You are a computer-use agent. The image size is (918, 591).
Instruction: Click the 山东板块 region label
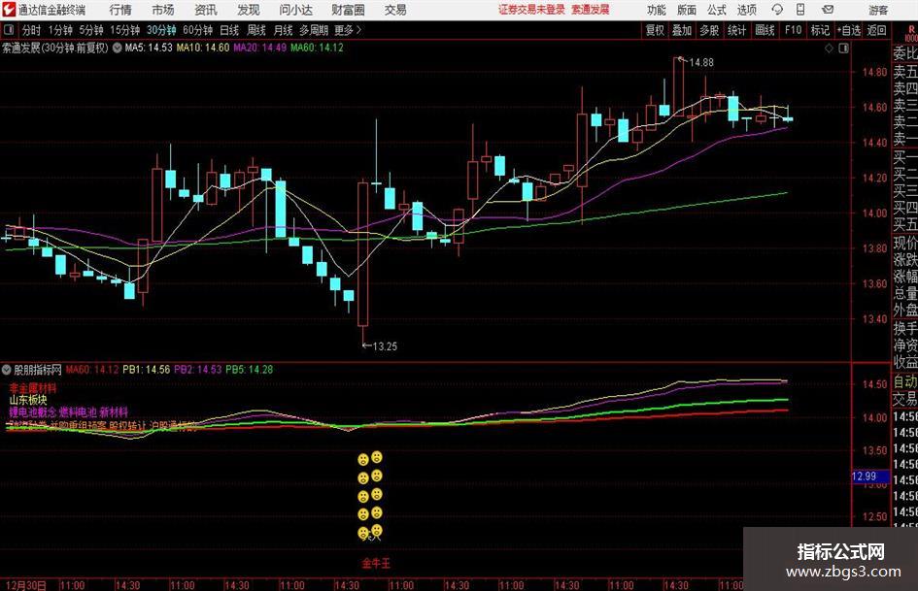pos(27,400)
